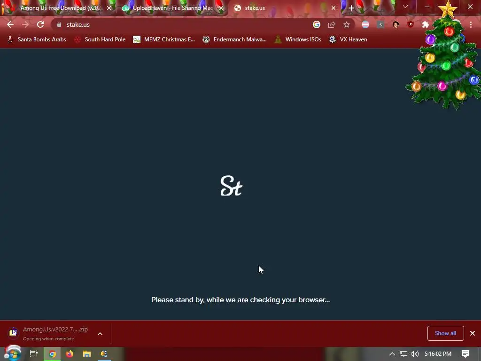Open the network status tray icon
The height and width of the screenshot is (361, 481).
click(403, 354)
